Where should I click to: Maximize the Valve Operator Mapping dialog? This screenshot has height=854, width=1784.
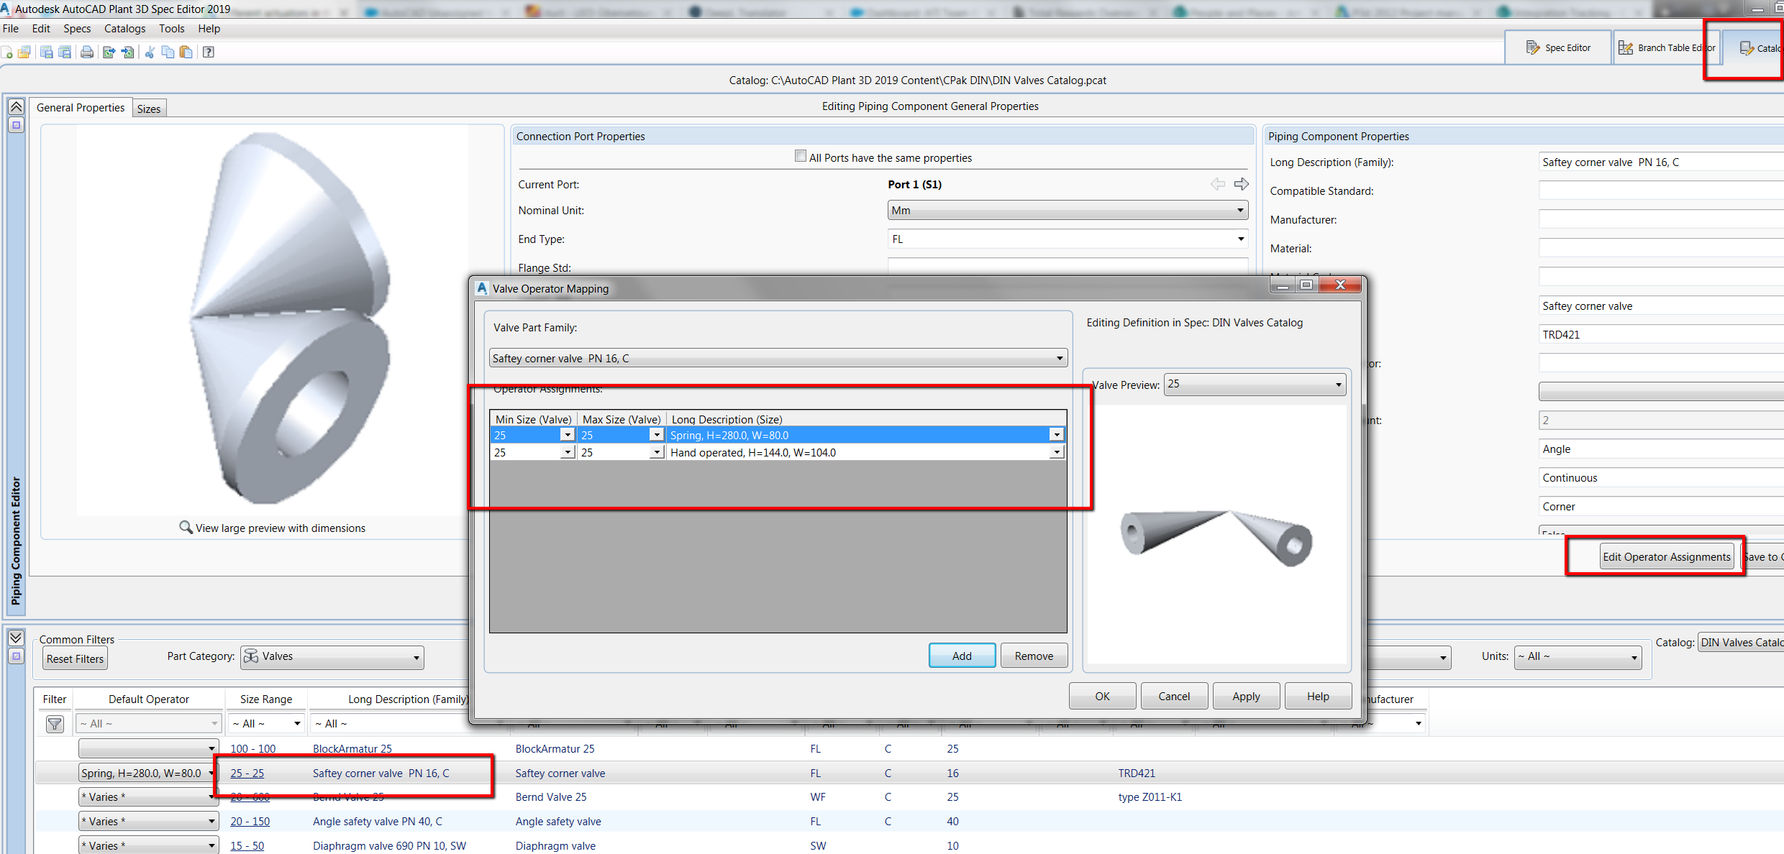[x=1306, y=285]
